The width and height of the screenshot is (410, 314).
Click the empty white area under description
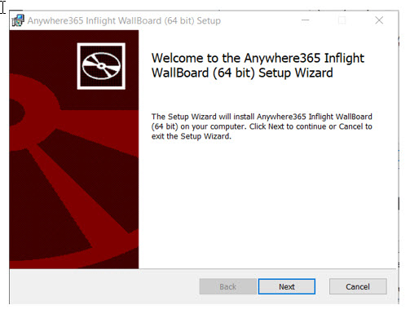coord(267,204)
